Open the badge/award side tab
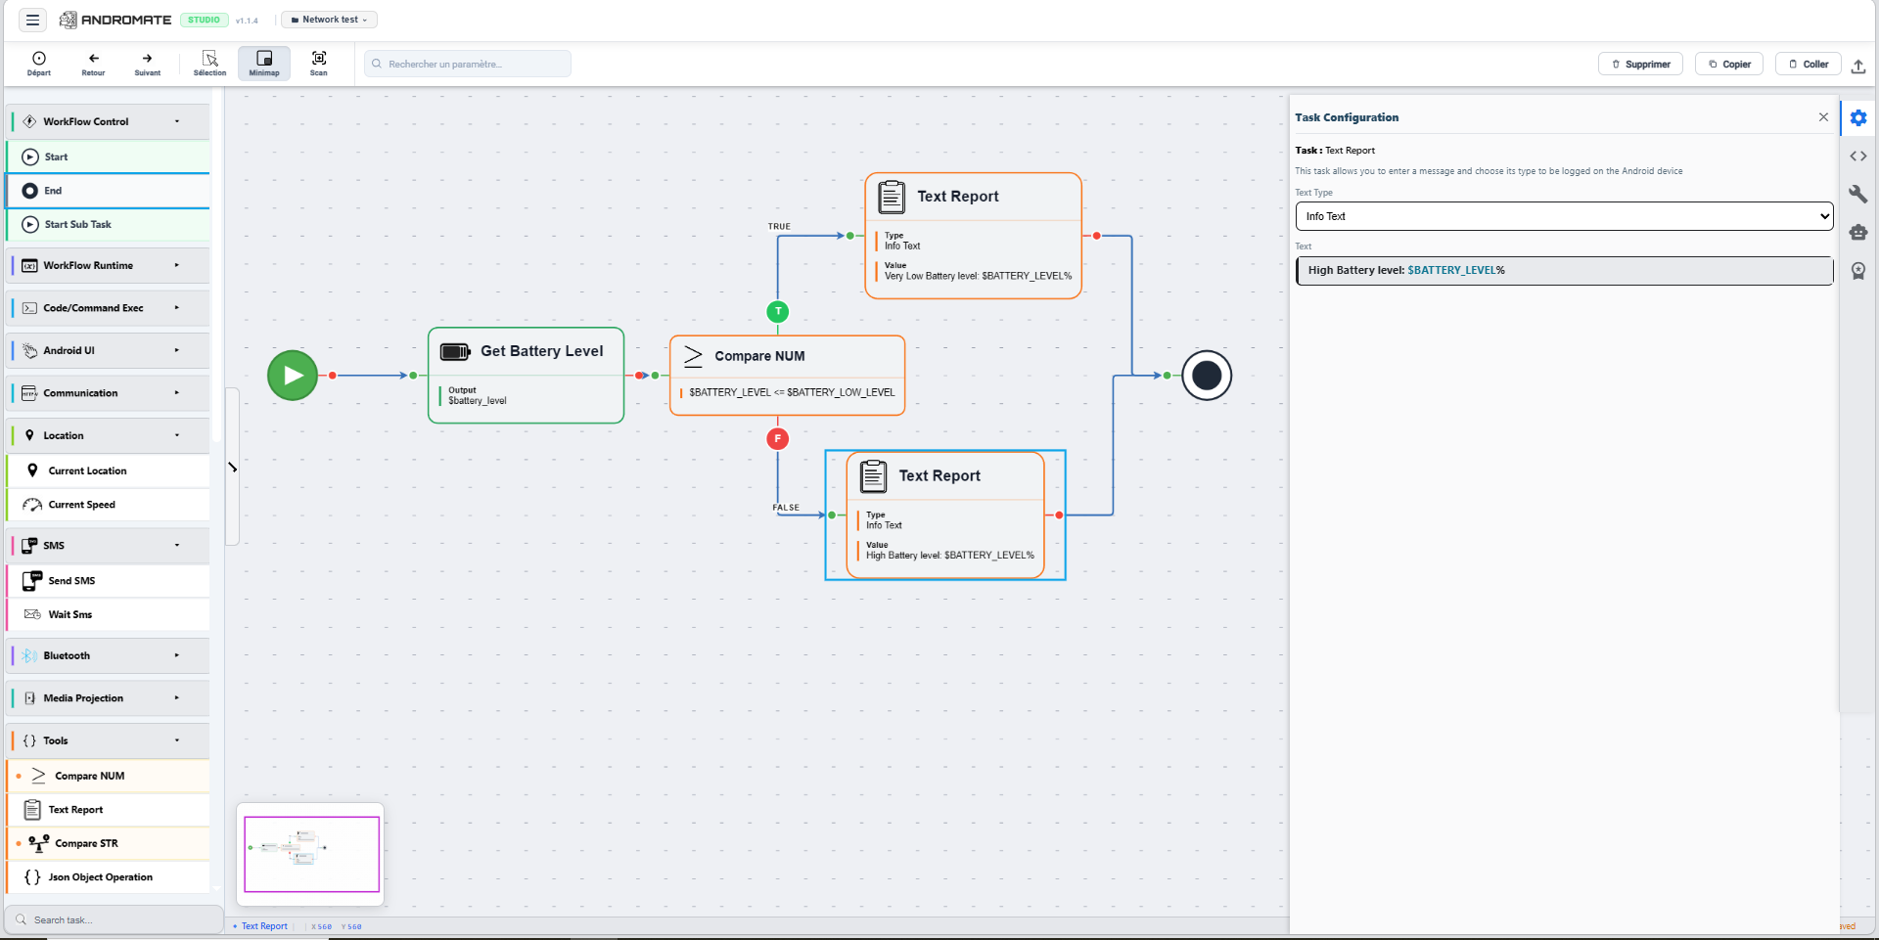The width and height of the screenshot is (1879, 940). 1858,271
